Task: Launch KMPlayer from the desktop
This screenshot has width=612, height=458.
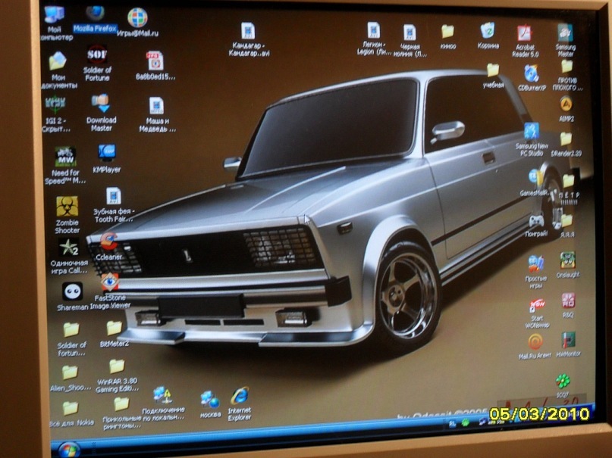Action: [x=107, y=153]
